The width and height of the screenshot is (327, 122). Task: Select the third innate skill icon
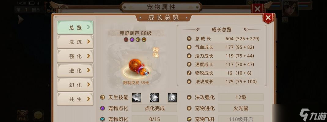172,98
